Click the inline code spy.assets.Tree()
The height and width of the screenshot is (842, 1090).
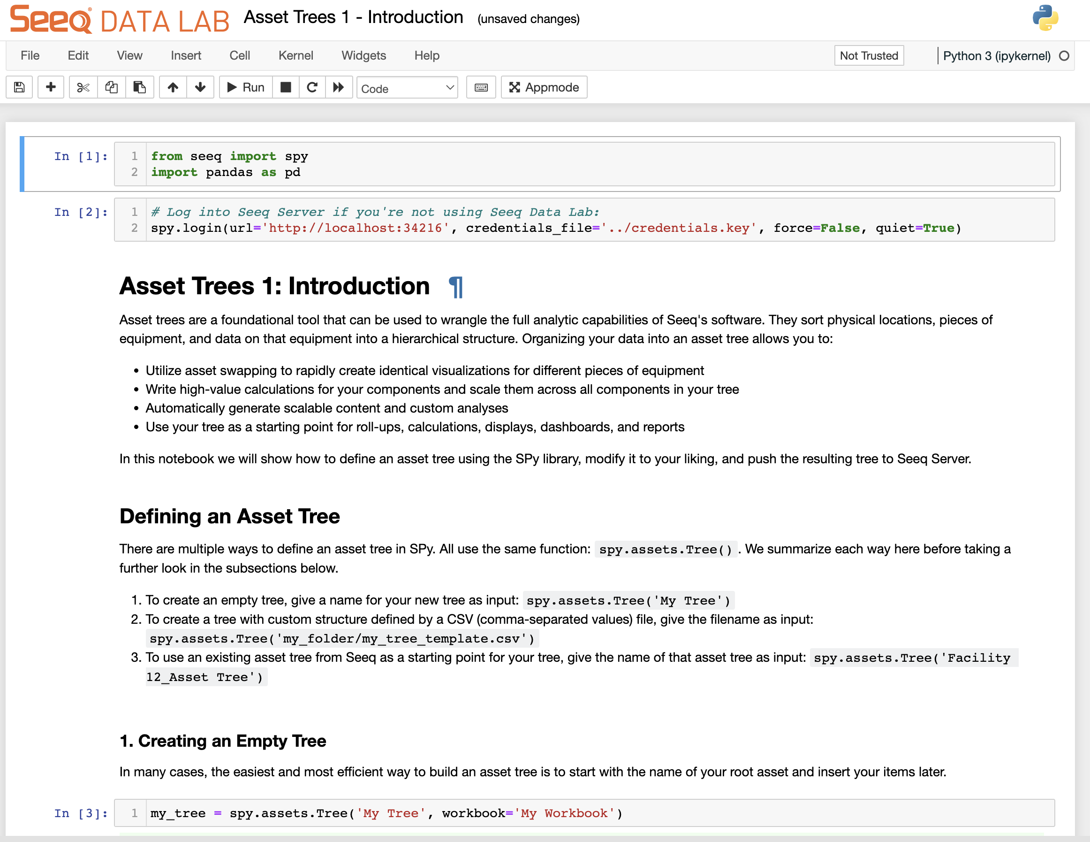(x=666, y=550)
